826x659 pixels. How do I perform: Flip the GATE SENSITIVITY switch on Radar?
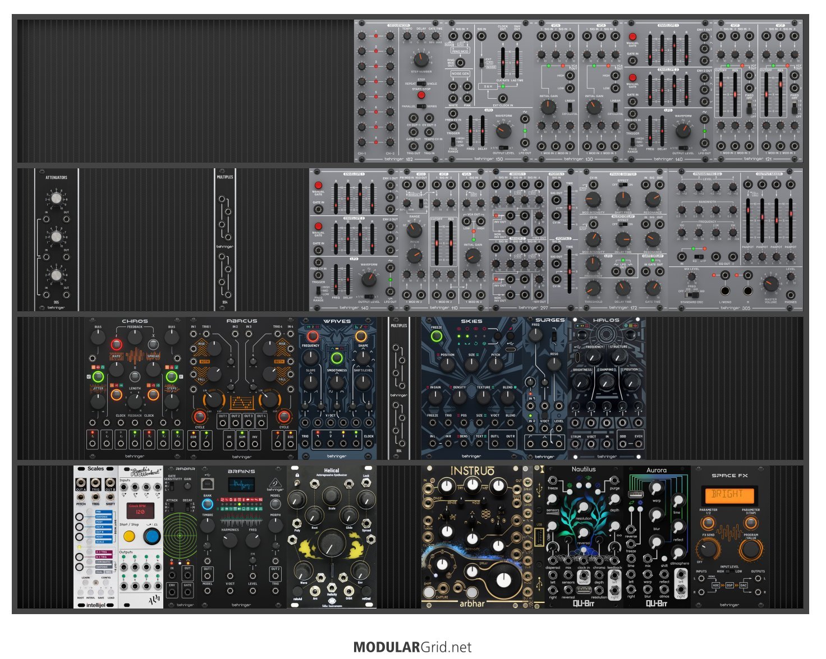pos(172,487)
